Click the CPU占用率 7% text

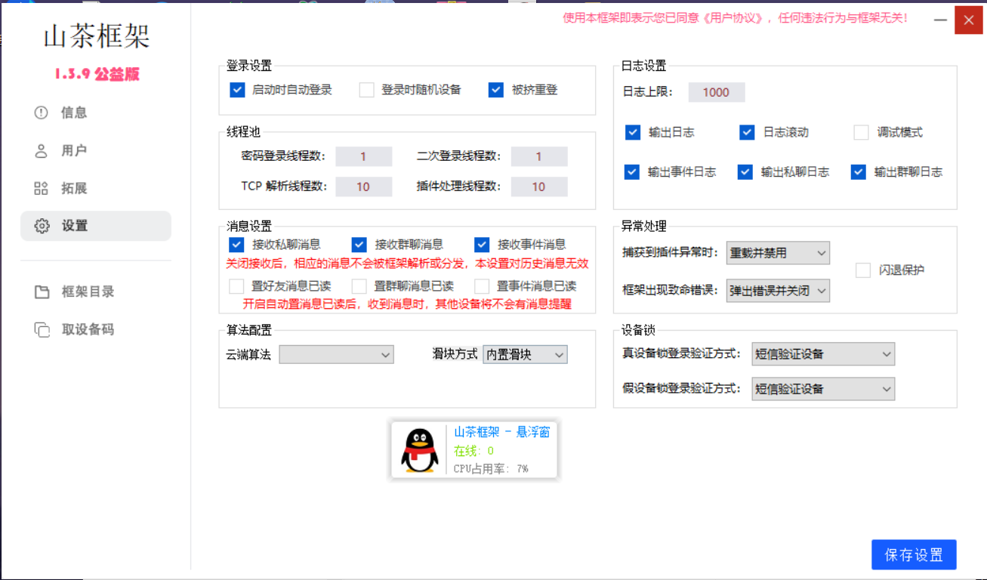point(491,468)
